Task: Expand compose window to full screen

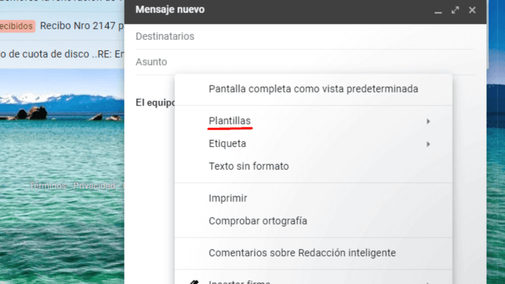Action: [455, 9]
